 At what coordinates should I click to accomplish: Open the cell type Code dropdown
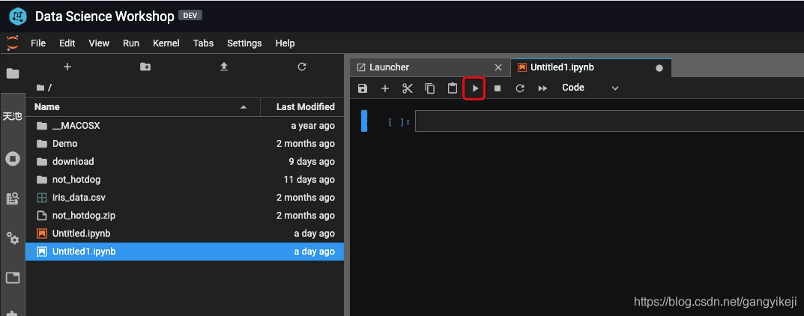click(590, 88)
